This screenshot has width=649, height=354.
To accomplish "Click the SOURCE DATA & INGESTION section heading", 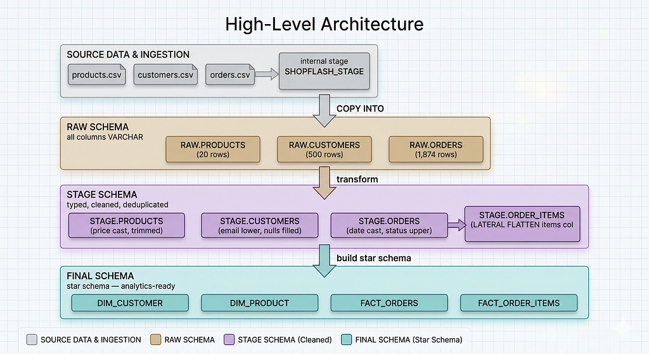I will click(x=128, y=54).
